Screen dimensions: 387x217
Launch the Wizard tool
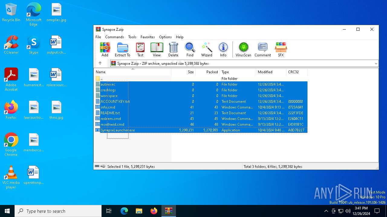click(207, 49)
